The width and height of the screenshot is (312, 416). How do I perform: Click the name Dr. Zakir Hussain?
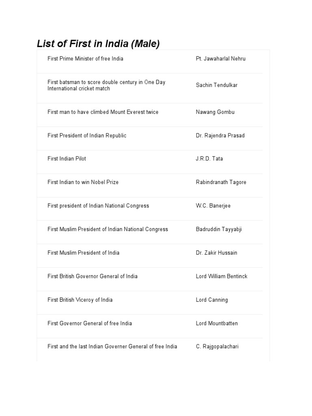pos(217,253)
